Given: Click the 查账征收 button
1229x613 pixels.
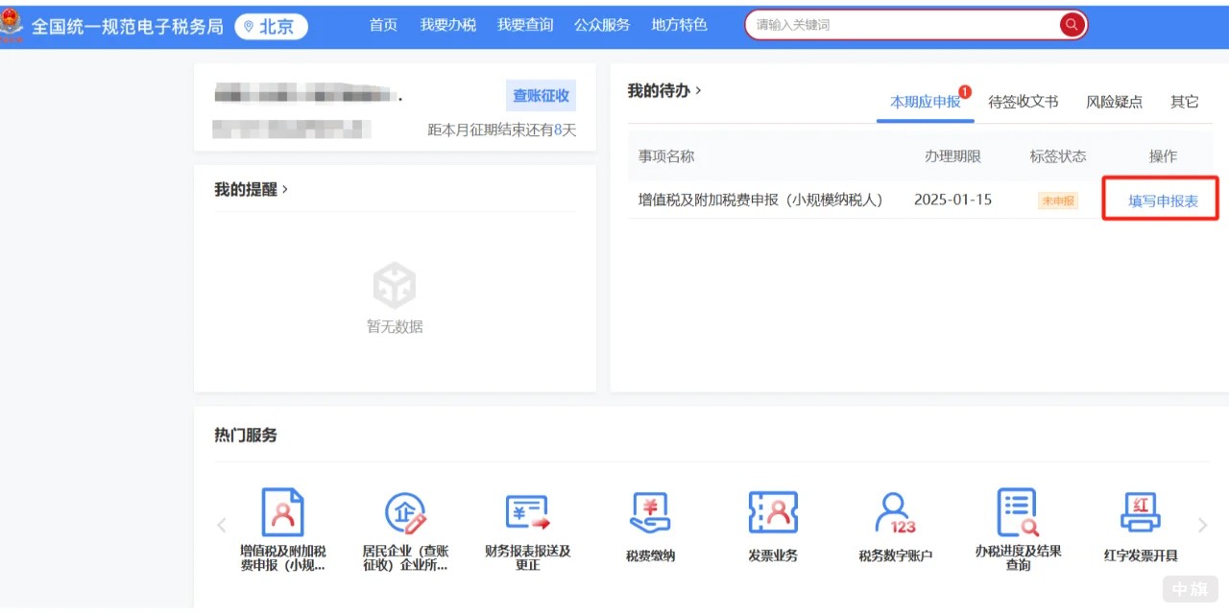Looking at the screenshot, I should click(x=540, y=96).
